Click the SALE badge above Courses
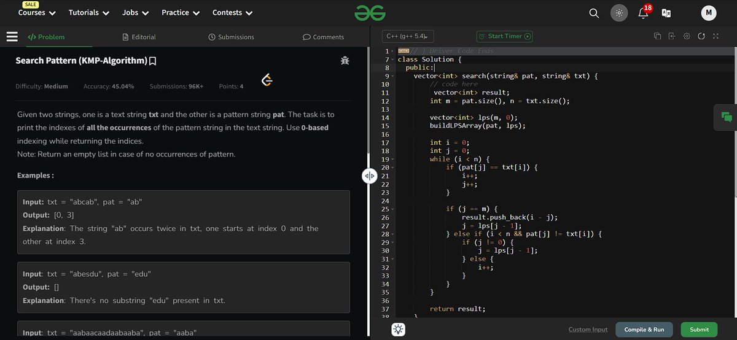This screenshot has height=340, width=737. (x=29, y=4)
